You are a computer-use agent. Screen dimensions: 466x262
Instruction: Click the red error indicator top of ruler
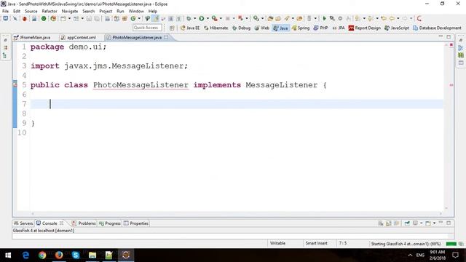(451, 45)
